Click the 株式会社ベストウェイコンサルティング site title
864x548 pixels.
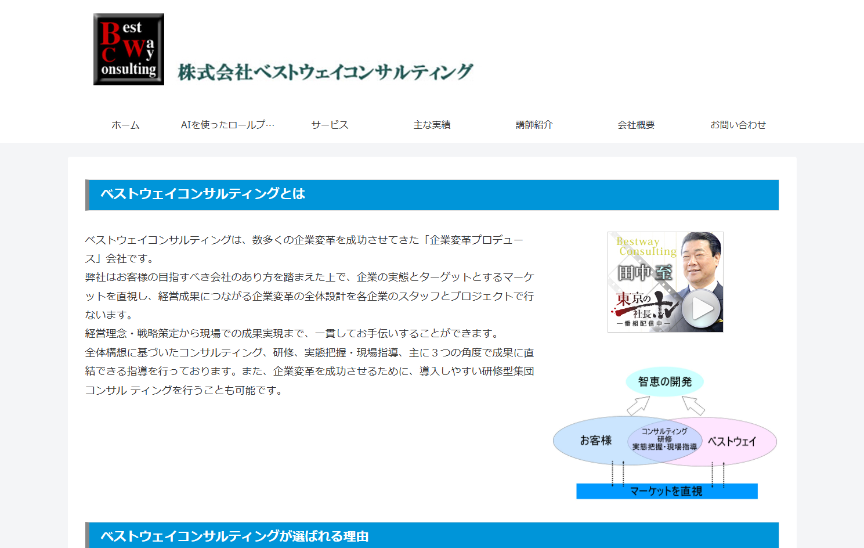tap(325, 71)
